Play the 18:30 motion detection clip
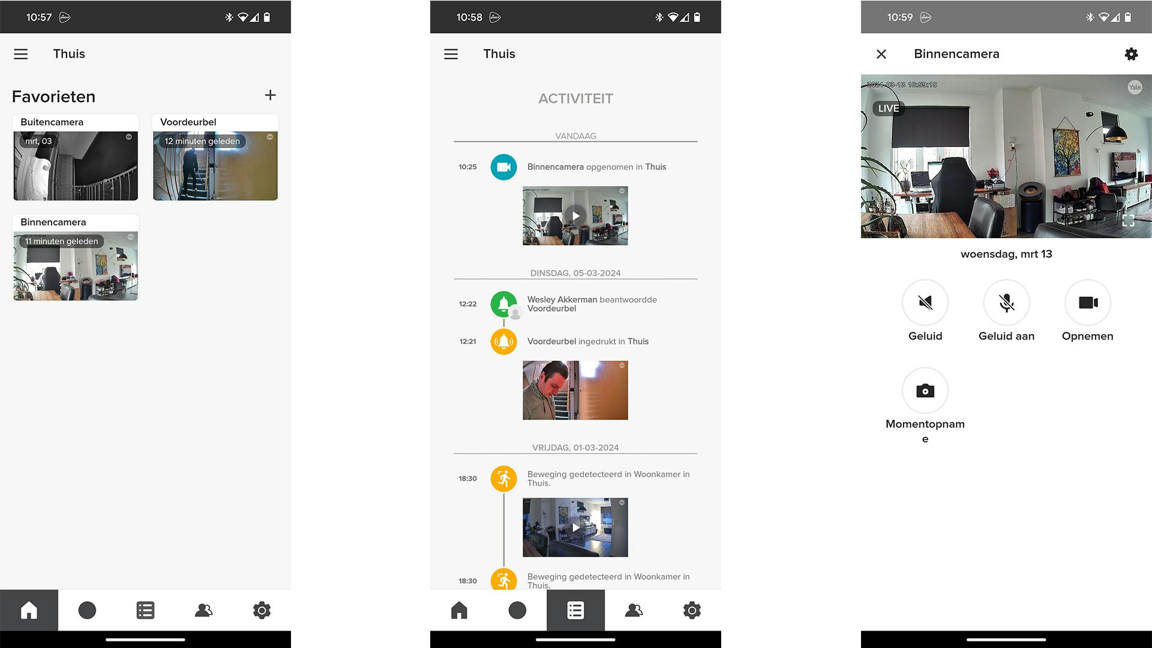The height and width of the screenshot is (648, 1152). coord(575,527)
